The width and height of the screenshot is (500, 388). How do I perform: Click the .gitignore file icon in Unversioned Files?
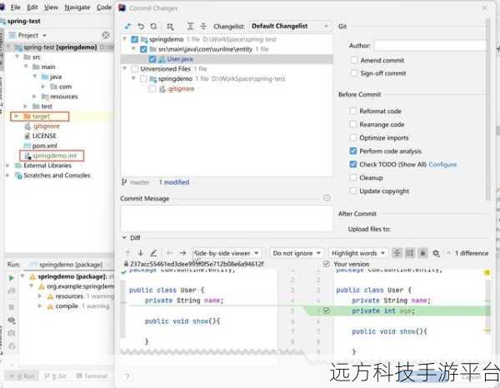click(162, 89)
